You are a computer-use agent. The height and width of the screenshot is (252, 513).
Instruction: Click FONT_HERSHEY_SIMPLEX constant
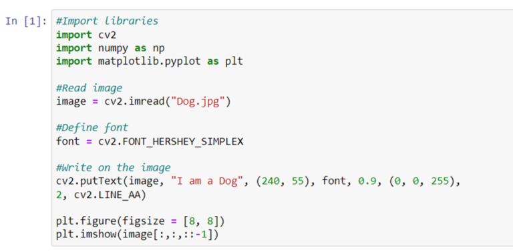pyautogui.click(x=183, y=141)
